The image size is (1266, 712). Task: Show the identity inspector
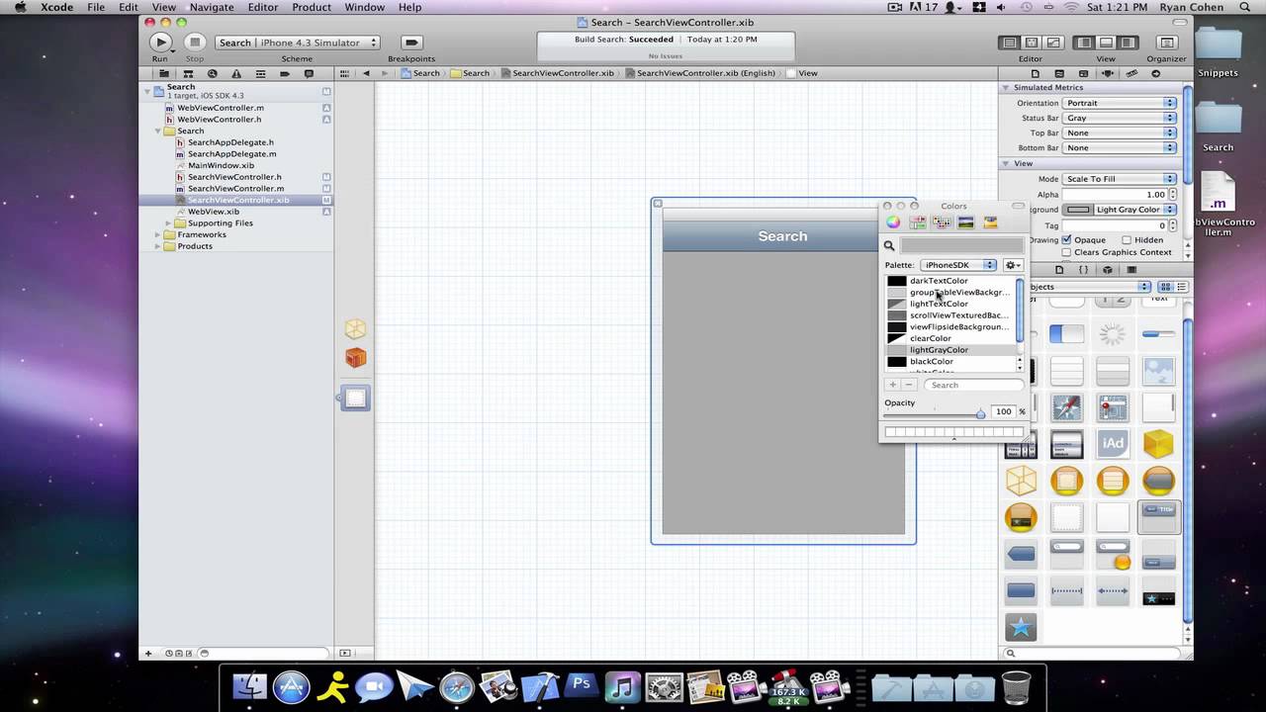pyautogui.click(x=1084, y=74)
